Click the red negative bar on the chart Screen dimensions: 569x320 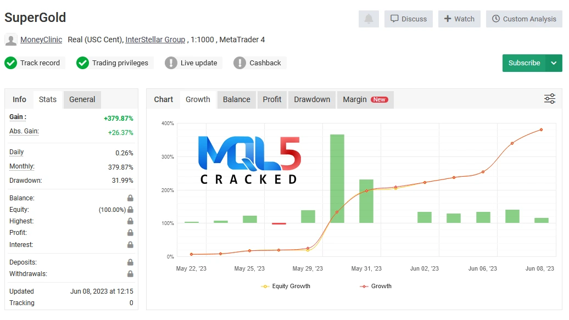coord(279,223)
